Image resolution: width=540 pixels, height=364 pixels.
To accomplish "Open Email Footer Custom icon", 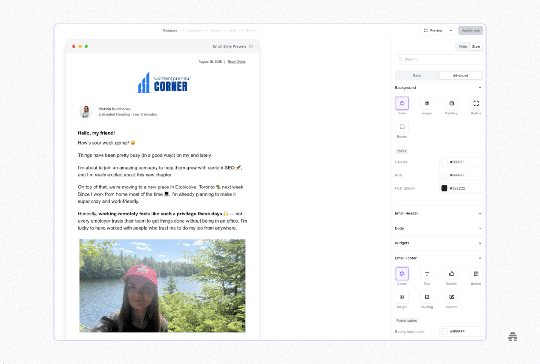I will [451, 297].
